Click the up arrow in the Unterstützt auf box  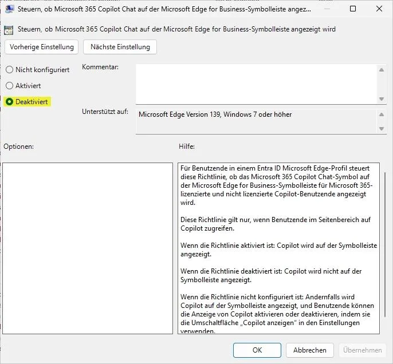[382, 114]
